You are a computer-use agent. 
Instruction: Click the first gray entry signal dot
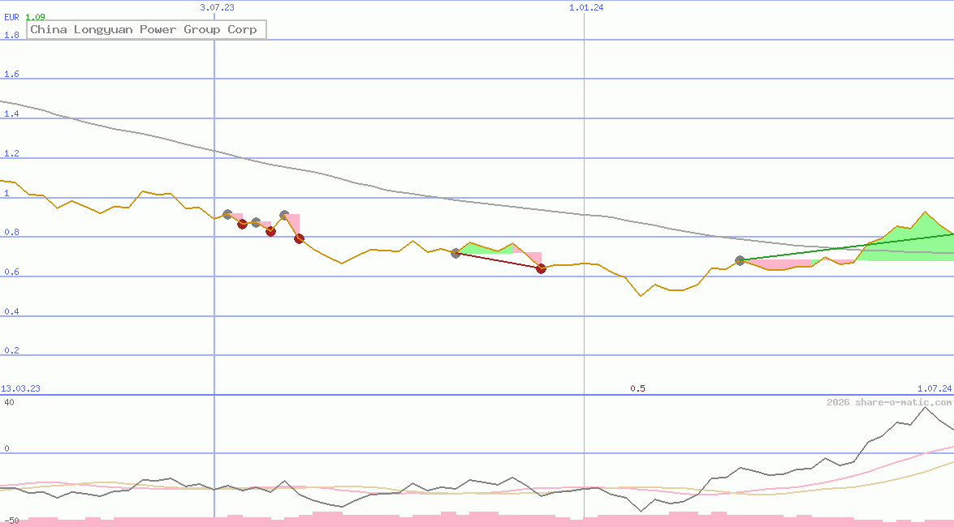pyautogui.click(x=227, y=213)
